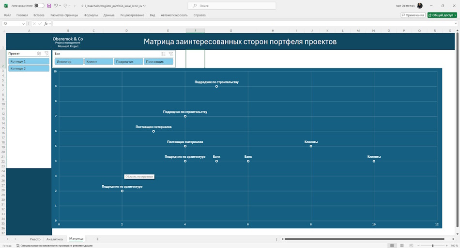
Task: Enable multi-select in the Проект slicer
Action: tap(39, 54)
